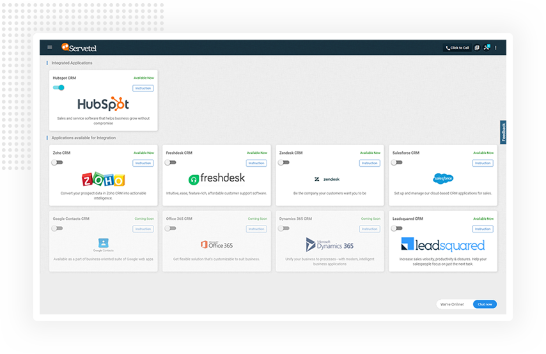Open the three-dot more options menu
Image resolution: width=546 pixels, height=354 pixels.
point(496,48)
